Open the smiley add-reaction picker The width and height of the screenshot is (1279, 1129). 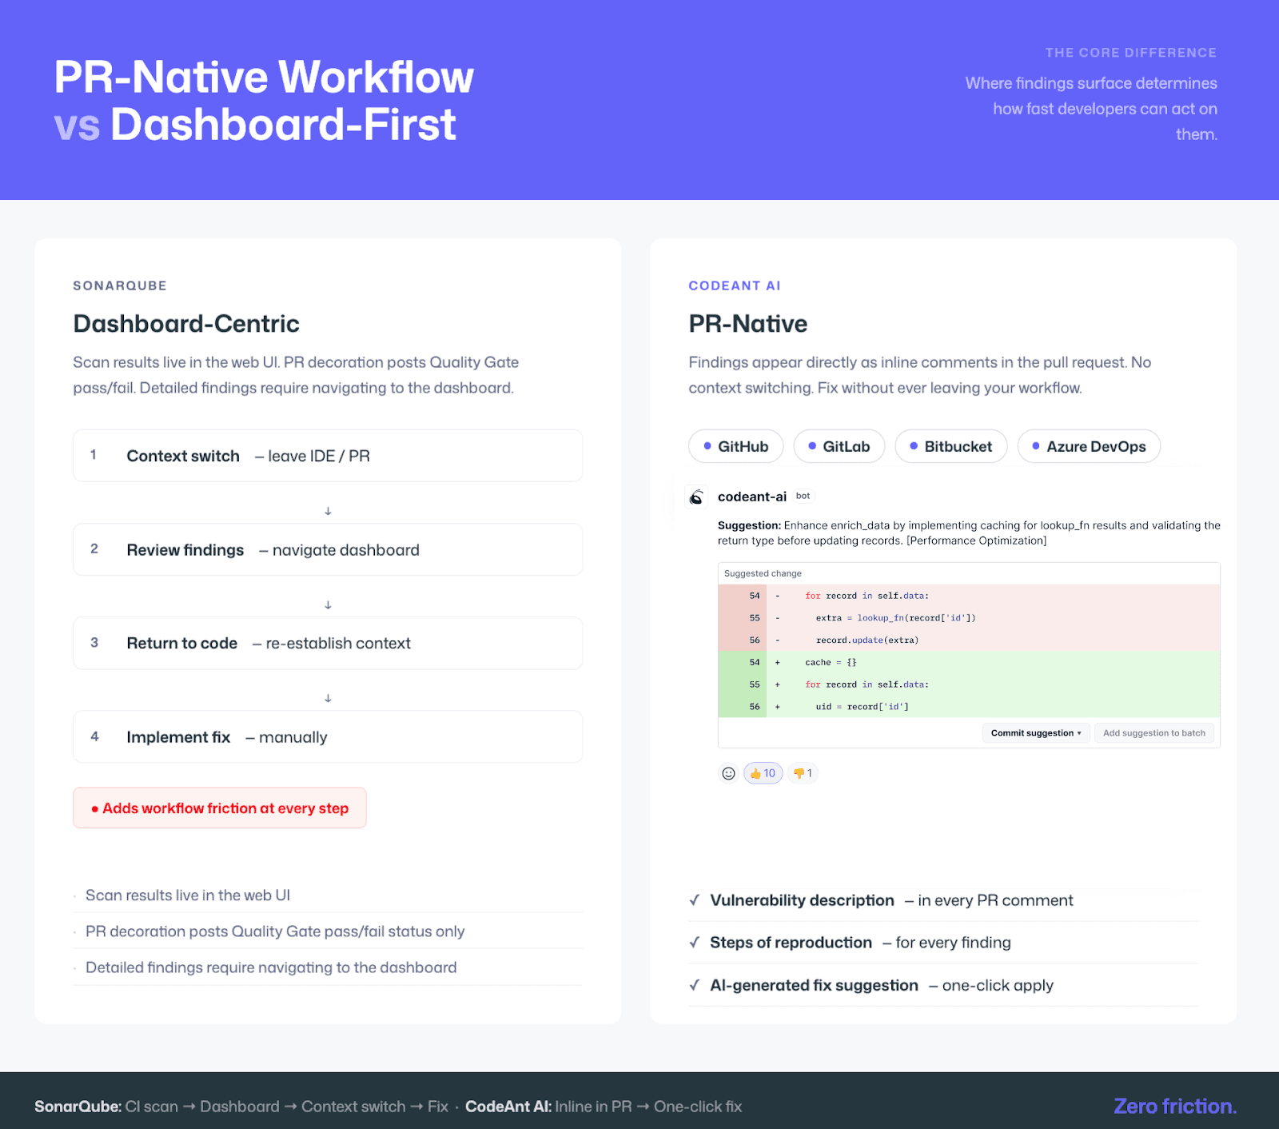pos(728,773)
